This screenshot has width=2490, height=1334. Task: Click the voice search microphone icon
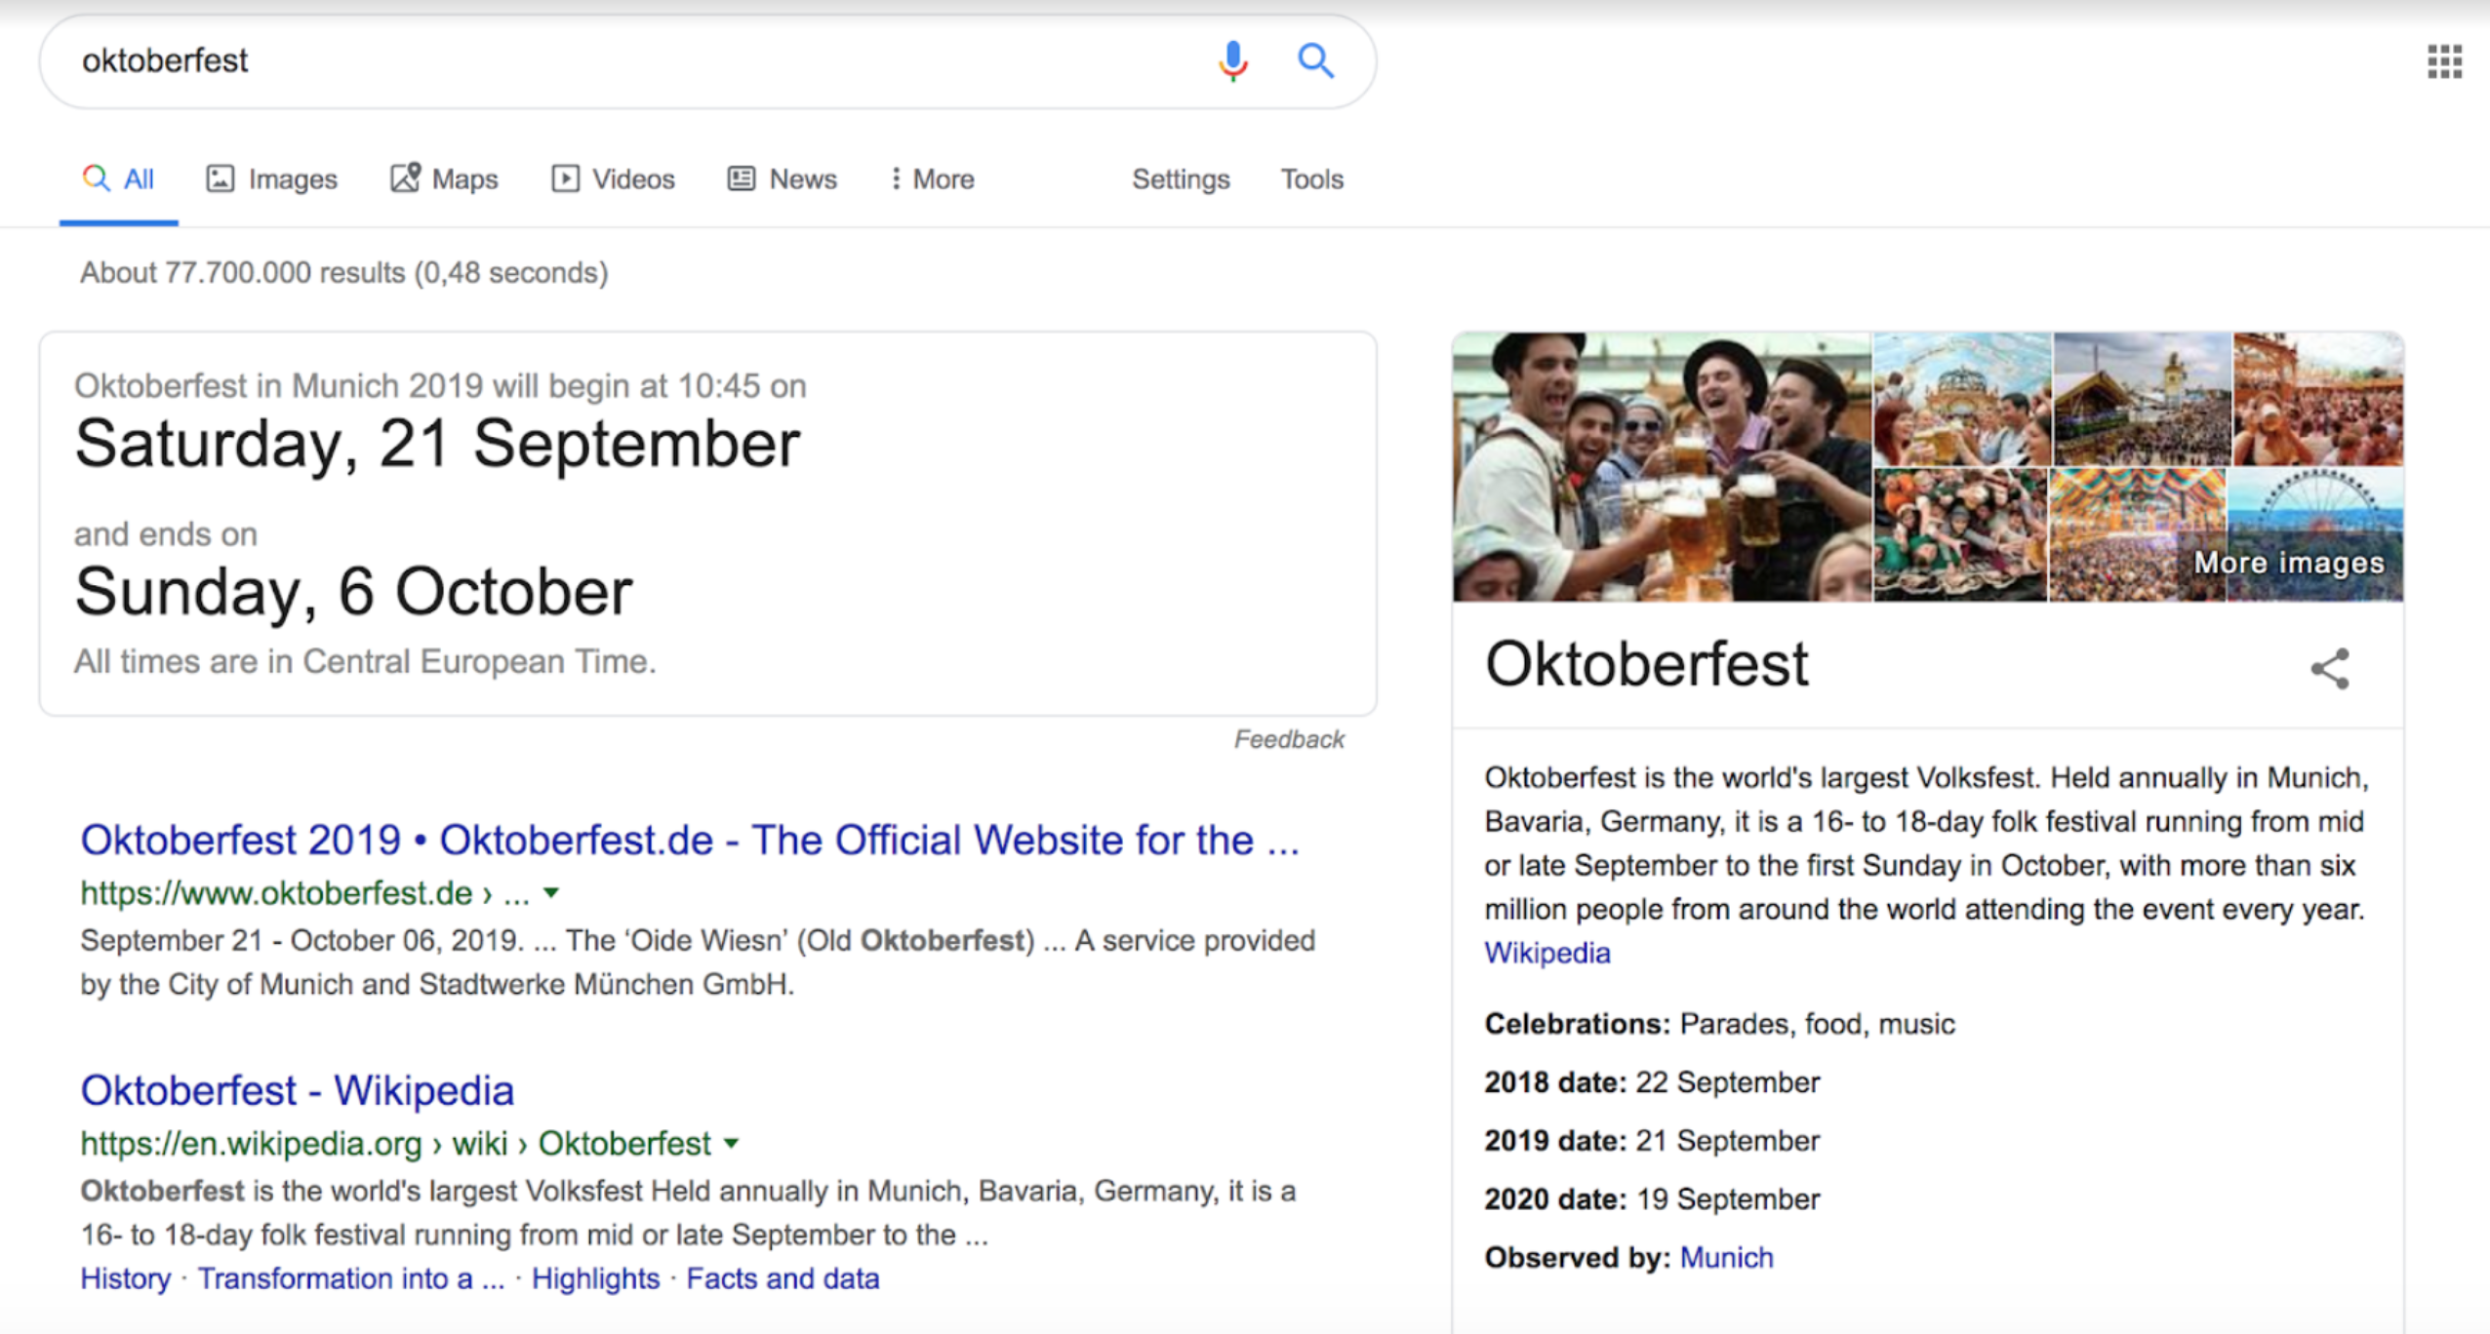1232,60
